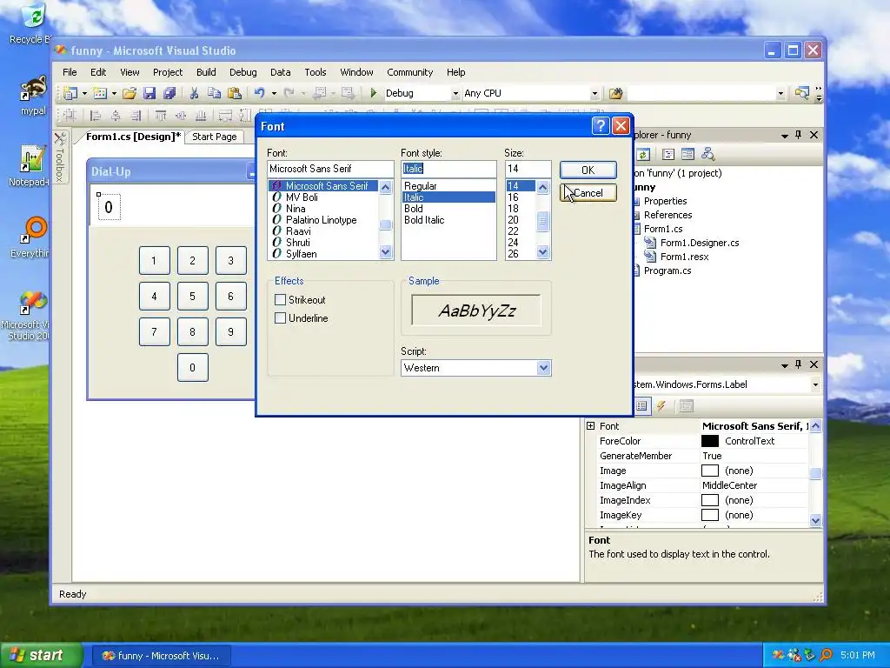This screenshot has width=890, height=668.
Task: Click the Save floppy disk icon
Action: point(149,93)
